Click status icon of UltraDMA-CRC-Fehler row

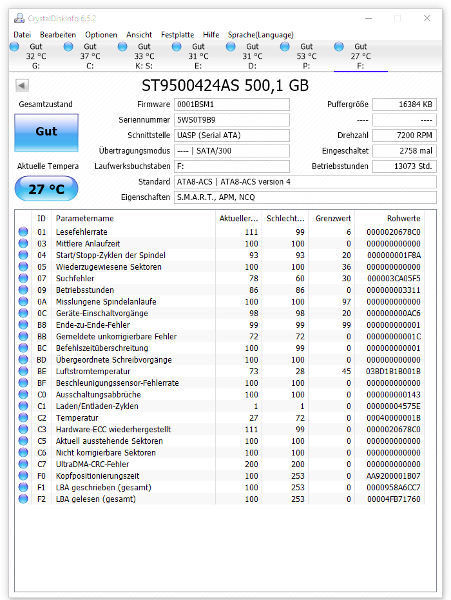click(x=23, y=464)
